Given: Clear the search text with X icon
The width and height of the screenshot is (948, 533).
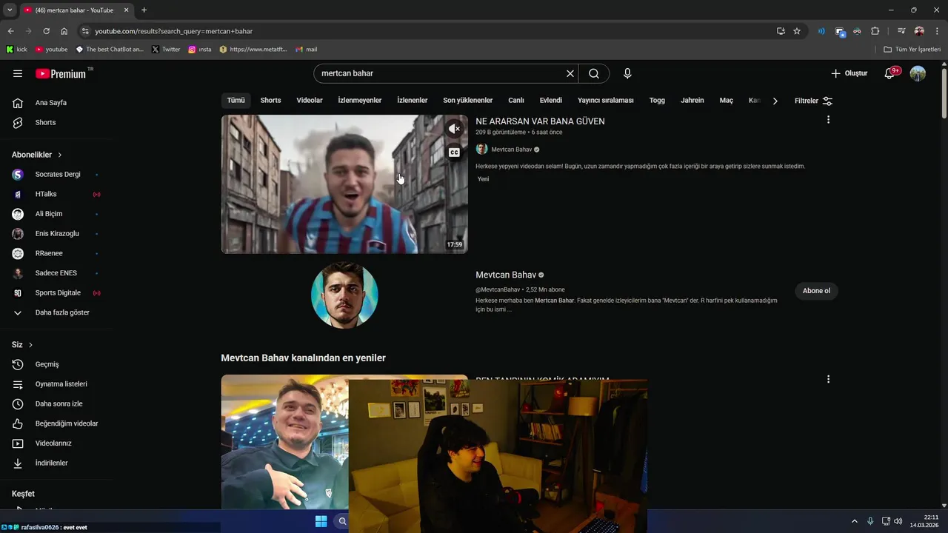Looking at the screenshot, I should coord(570,73).
